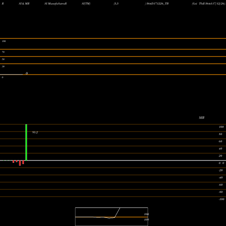
Task: Click the '20' tick on the MR axis
Action: 221,156
